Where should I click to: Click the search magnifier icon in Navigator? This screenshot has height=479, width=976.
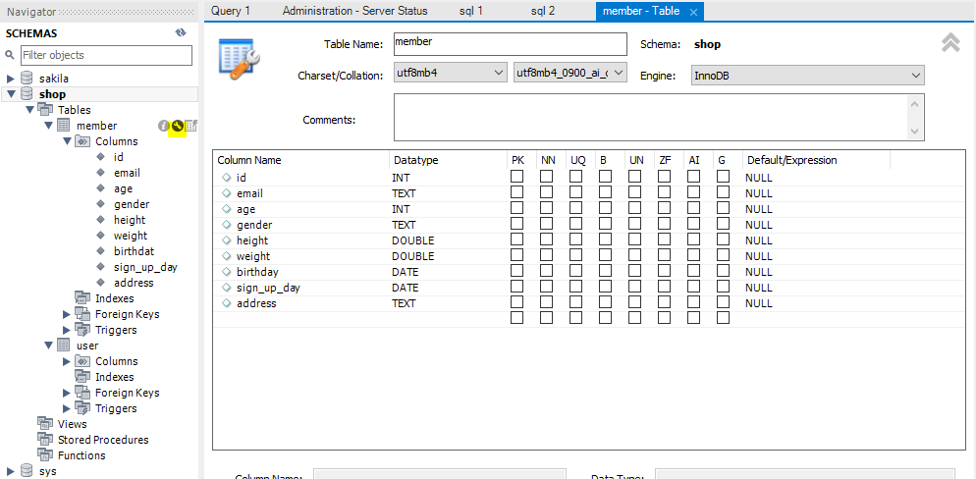click(x=10, y=55)
